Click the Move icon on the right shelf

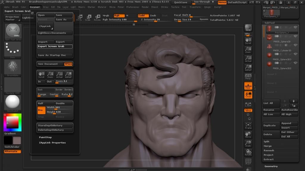coord(248,135)
